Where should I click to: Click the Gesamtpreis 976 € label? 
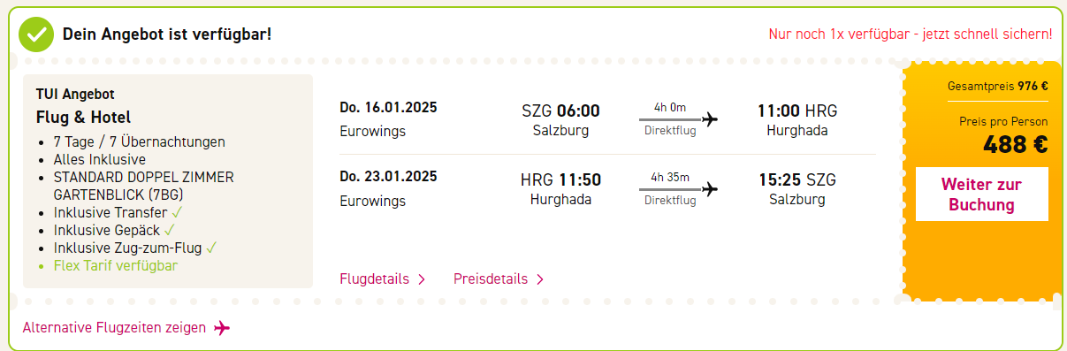tap(997, 86)
